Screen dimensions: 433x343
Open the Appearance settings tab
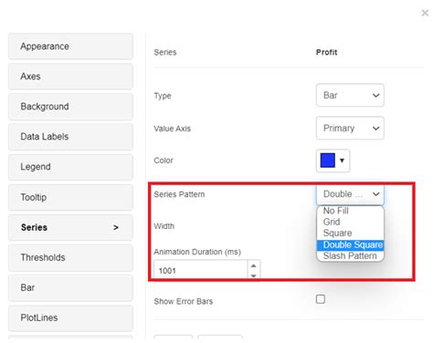coord(70,47)
